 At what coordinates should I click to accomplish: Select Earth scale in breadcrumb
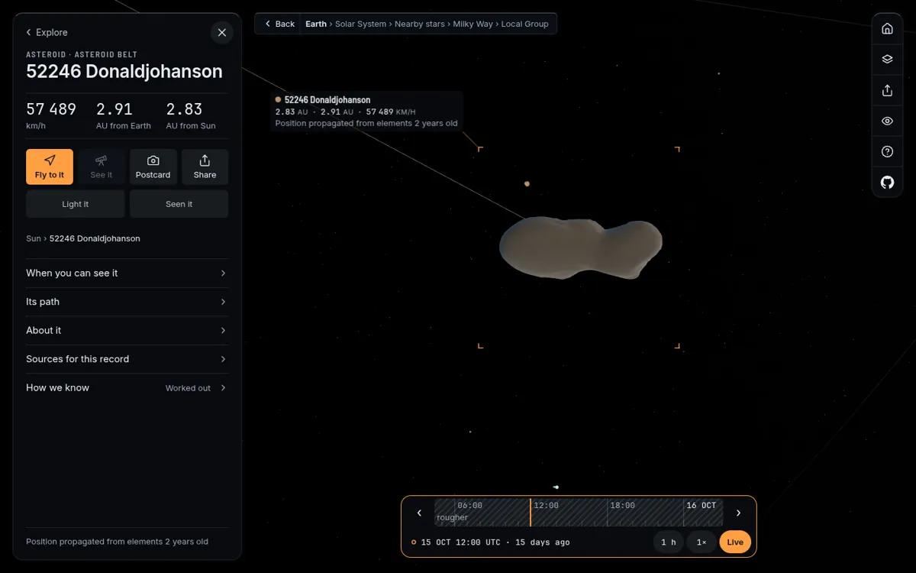pyautogui.click(x=316, y=24)
